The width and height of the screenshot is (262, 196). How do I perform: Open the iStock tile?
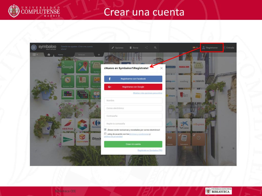point(96,139)
